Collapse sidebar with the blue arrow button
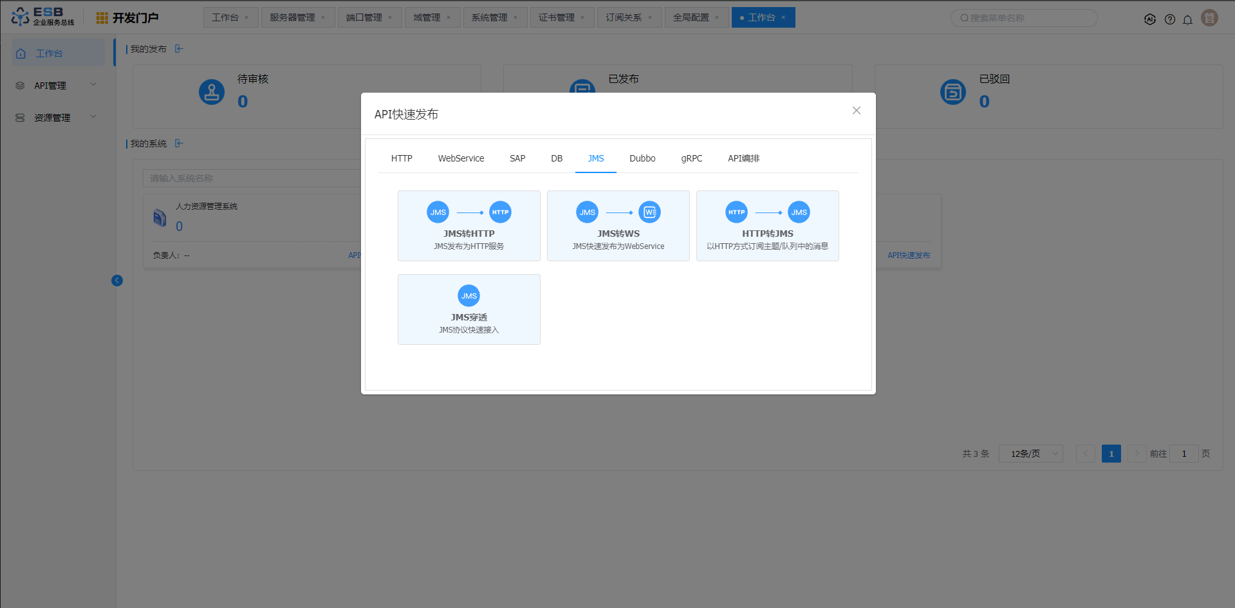This screenshot has width=1235, height=608. tap(117, 281)
